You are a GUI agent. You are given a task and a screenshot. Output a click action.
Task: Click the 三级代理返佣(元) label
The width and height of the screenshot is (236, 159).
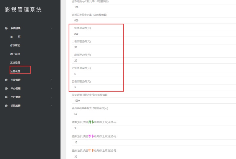pyautogui.click(x=81, y=55)
